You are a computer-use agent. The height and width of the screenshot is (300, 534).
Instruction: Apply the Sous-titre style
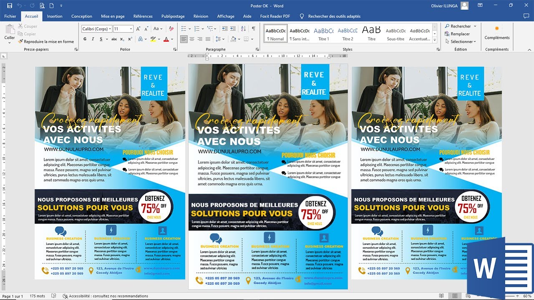395,34
